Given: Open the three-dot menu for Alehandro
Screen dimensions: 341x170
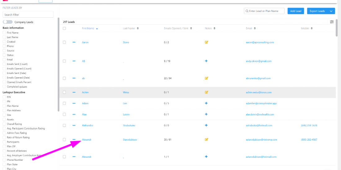Looking at the screenshot, I should (74, 125).
